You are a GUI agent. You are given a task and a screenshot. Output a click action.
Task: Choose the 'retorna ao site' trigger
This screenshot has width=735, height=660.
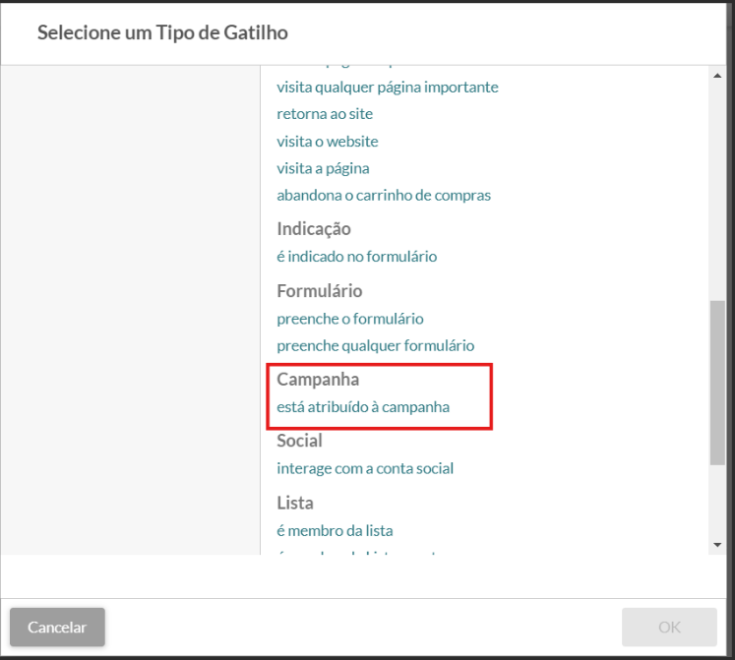coord(325,114)
